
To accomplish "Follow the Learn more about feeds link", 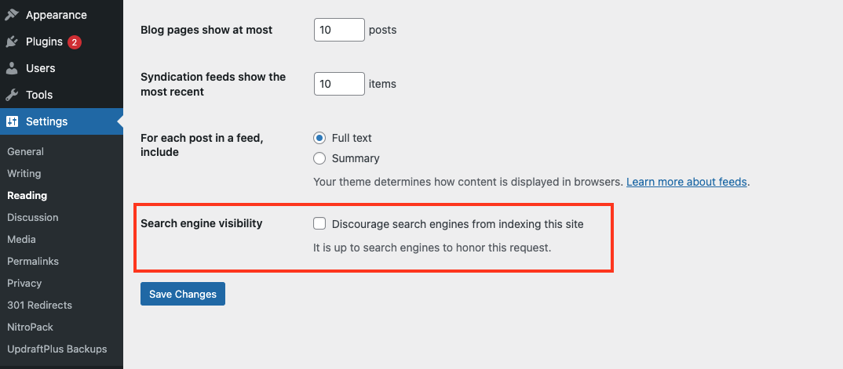I will [687, 182].
